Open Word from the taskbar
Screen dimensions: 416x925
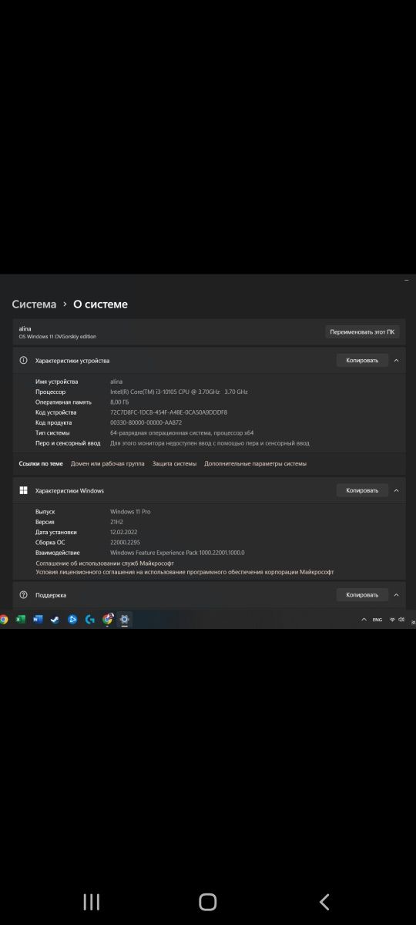click(x=38, y=619)
